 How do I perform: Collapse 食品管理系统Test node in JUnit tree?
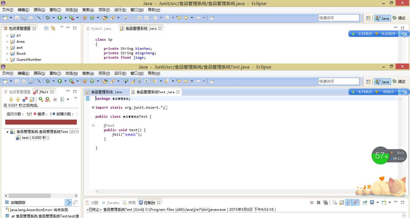(7, 132)
